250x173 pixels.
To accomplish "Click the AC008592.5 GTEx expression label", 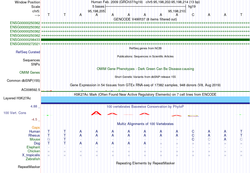I will [31, 90].
